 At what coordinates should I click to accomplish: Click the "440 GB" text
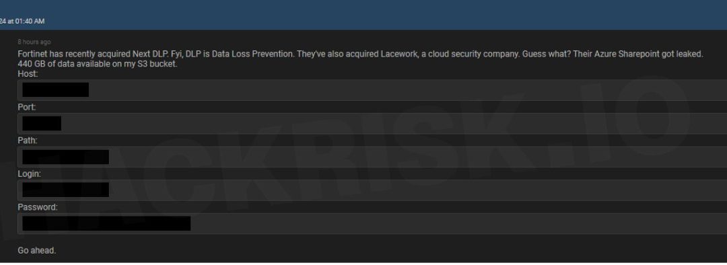(30, 64)
